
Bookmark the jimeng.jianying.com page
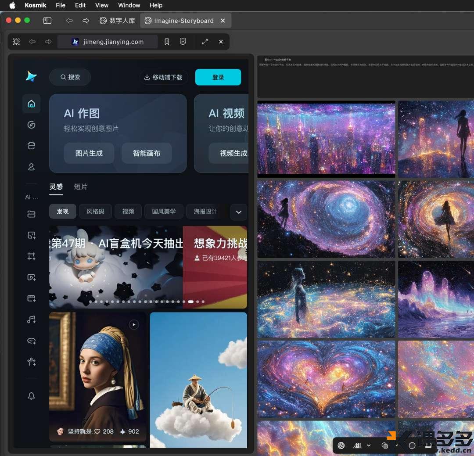tap(167, 42)
